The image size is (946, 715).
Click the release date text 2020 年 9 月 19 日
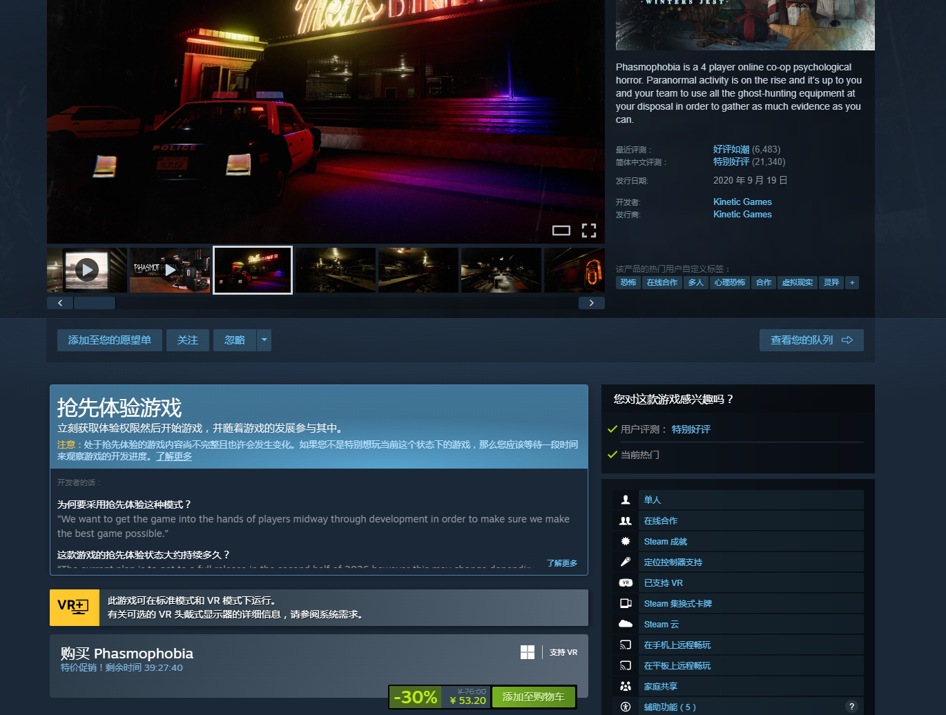[x=751, y=180]
